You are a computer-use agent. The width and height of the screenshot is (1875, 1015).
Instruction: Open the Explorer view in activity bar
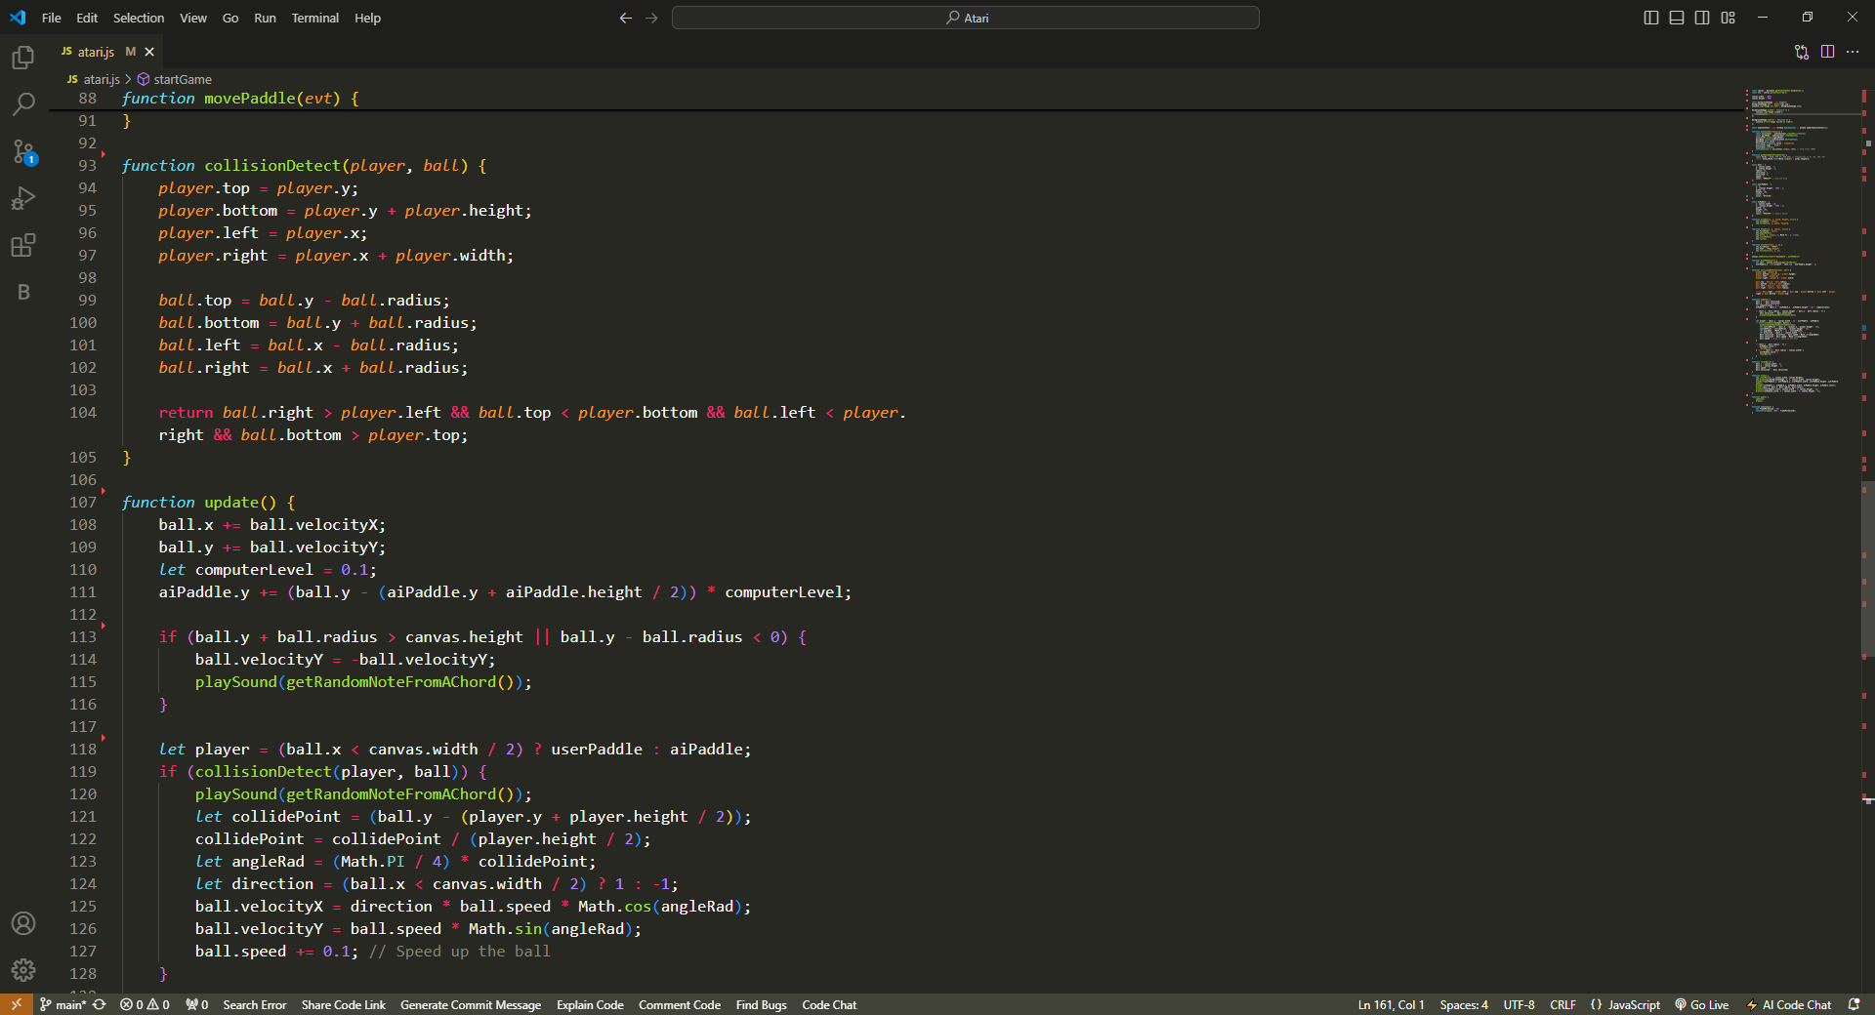point(23,58)
